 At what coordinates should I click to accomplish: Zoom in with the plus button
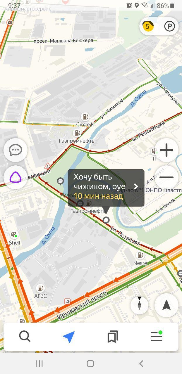tap(166, 150)
